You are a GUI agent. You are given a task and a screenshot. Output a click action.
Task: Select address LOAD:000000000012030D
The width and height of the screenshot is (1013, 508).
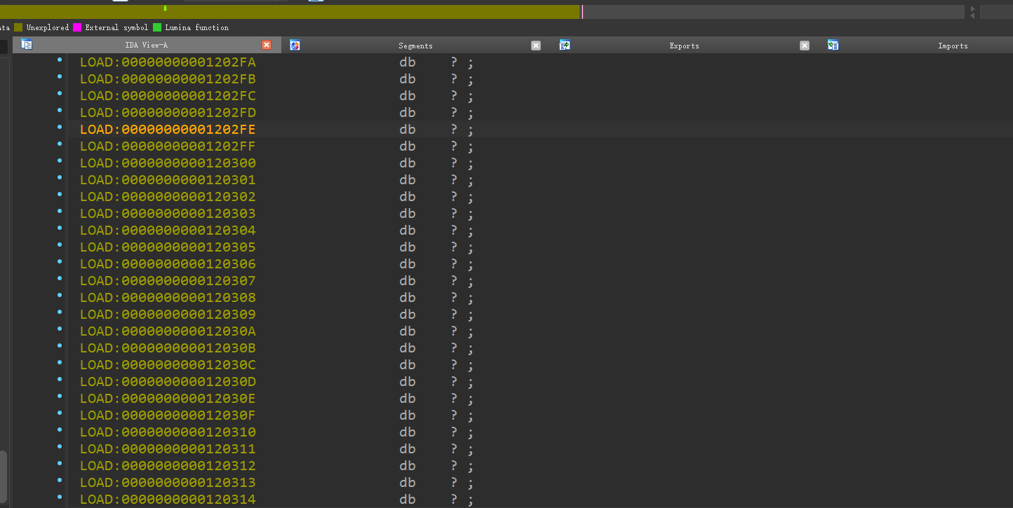click(168, 382)
